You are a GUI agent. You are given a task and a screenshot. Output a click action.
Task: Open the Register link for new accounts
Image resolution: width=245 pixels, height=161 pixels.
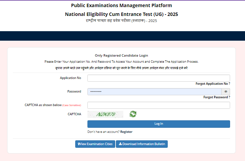pos(126,132)
